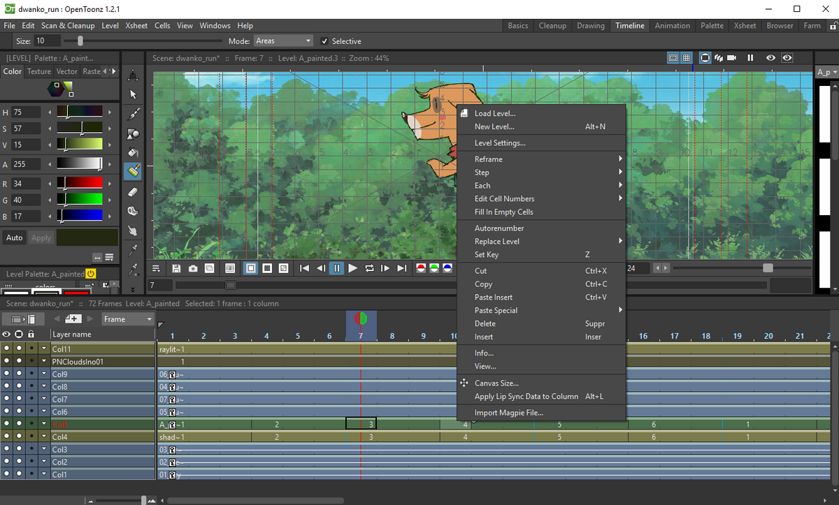The image size is (839, 505).
Task: Switch to the Cleanup room tab
Action: (x=552, y=26)
